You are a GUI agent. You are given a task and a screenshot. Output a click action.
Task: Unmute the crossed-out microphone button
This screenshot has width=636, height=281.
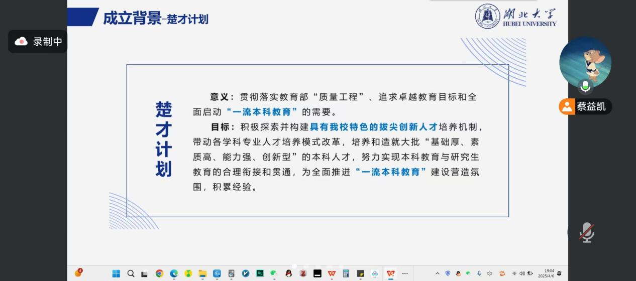click(586, 232)
